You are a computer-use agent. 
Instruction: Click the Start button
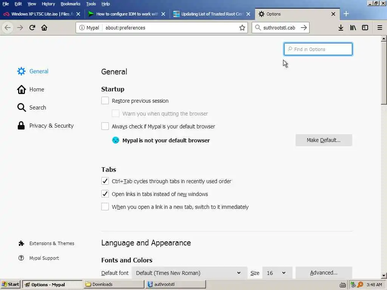11,285
